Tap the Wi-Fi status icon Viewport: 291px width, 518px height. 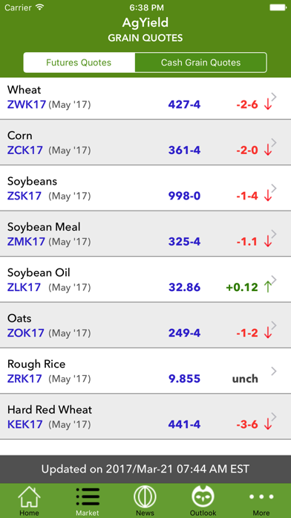40,7
